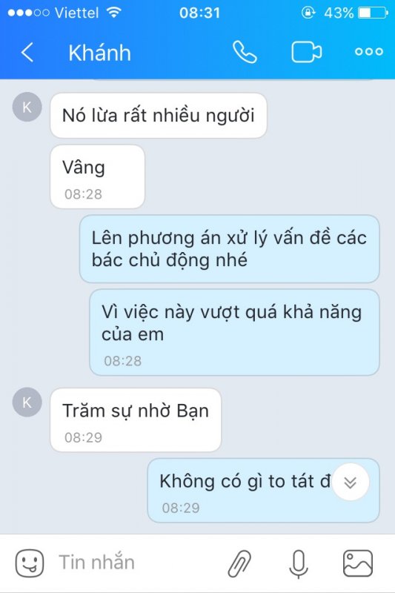Select the message "Trăm sự nhờ Bạn"
The height and width of the screenshot is (593, 395).
pyautogui.click(x=136, y=420)
